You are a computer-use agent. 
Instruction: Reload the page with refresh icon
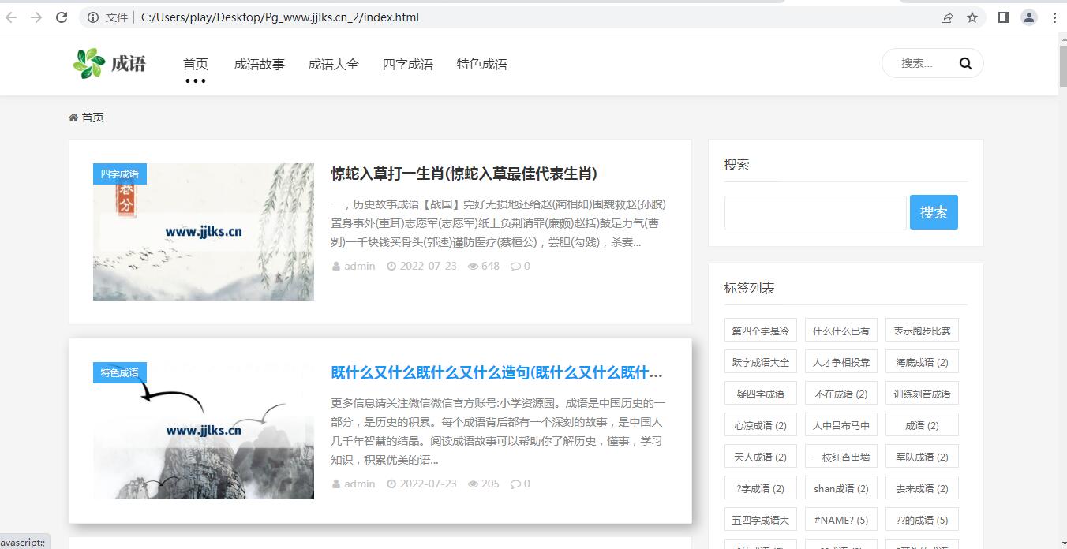(62, 17)
